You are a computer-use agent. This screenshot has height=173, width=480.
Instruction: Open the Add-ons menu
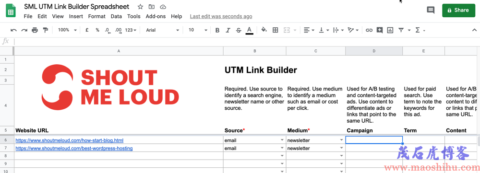coord(156,16)
